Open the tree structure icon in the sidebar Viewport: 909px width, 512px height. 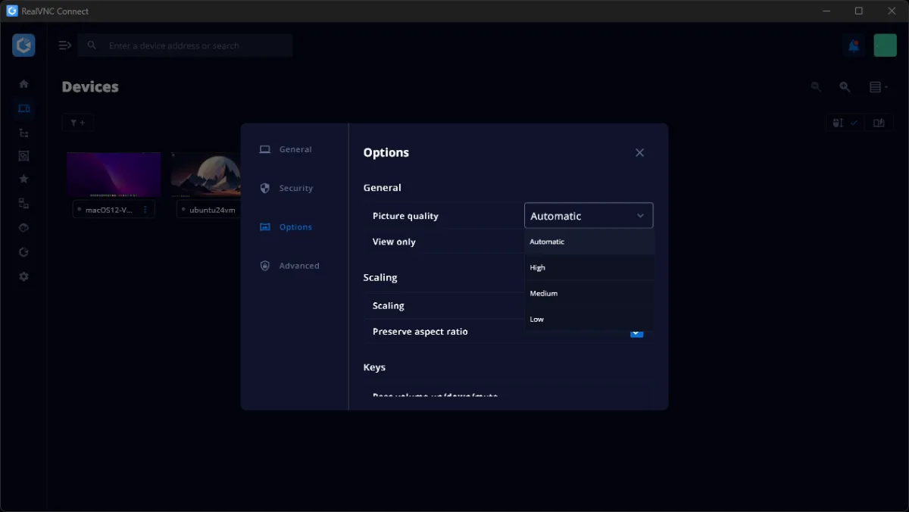point(23,133)
